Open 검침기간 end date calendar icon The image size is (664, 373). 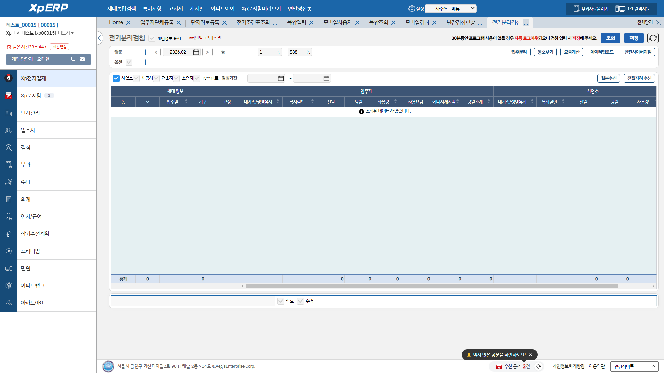point(326,78)
